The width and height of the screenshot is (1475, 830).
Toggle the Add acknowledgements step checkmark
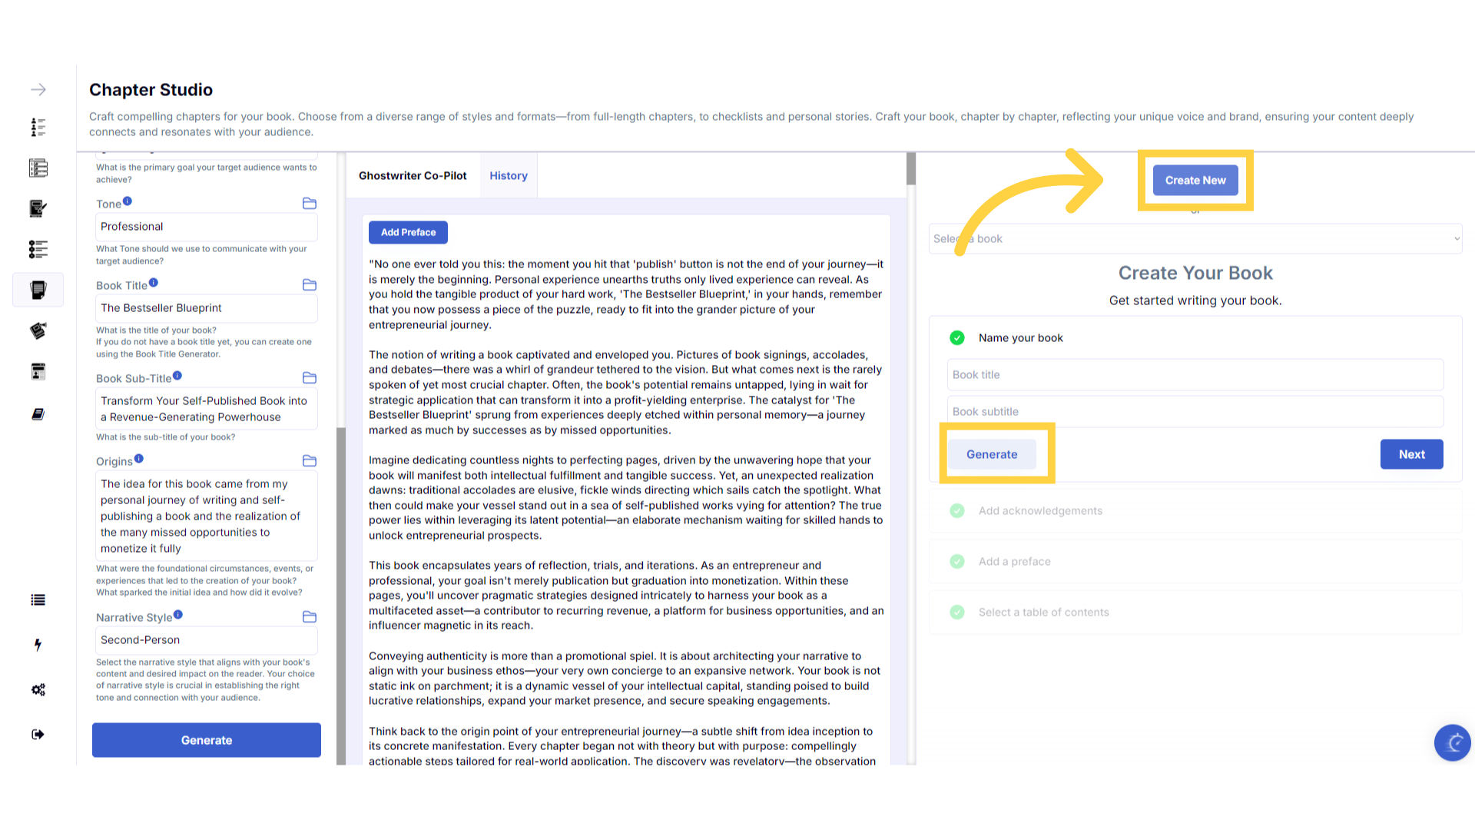click(x=957, y=511)
